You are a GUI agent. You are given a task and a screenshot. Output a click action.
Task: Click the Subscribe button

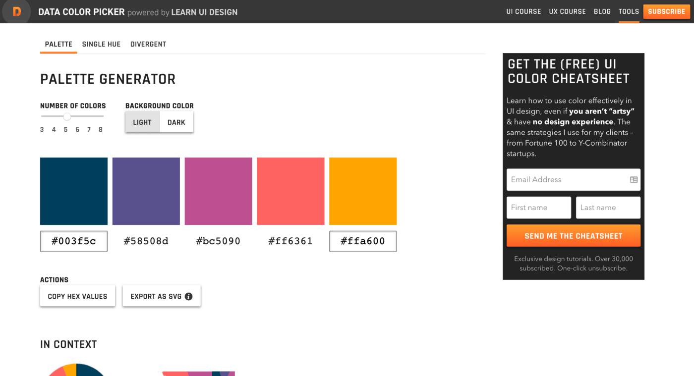pos(666,11)
